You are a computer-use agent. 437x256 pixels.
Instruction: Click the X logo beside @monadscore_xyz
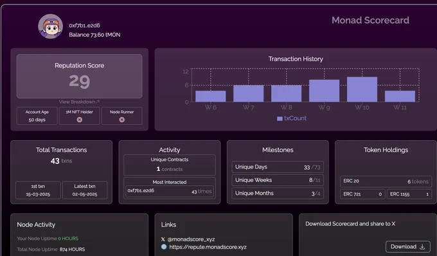click(x=163, y=239)
